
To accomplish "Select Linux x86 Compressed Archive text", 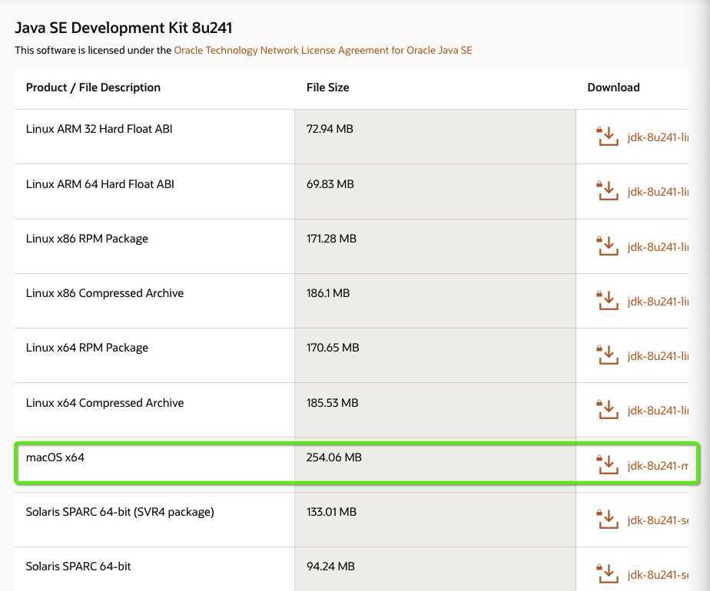I will [105, 293].
